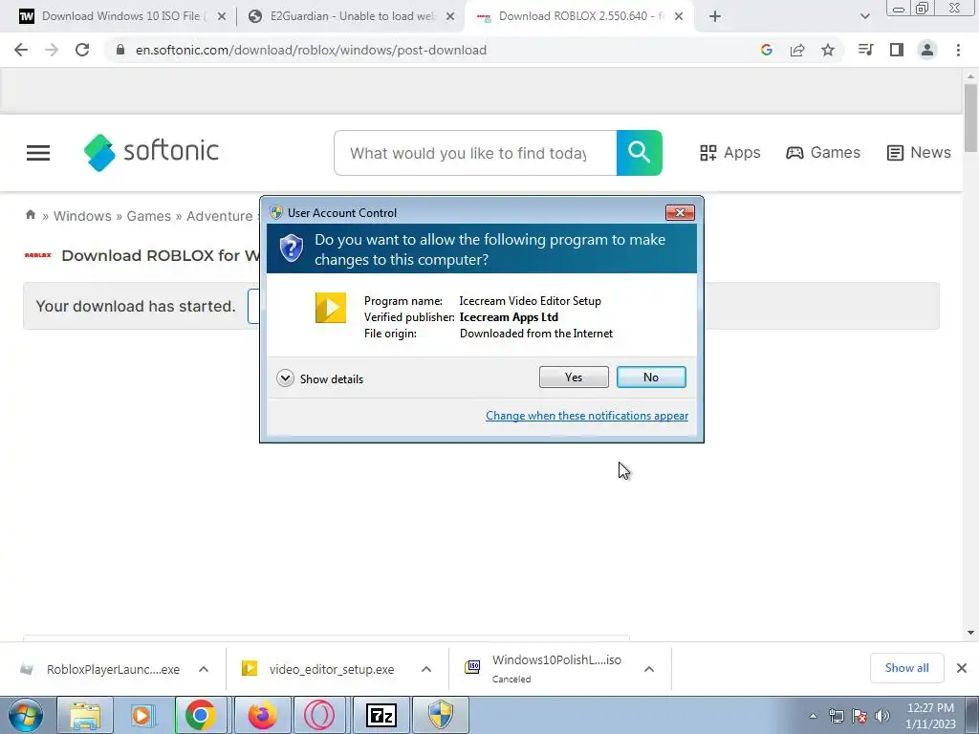
Task: Click the home breadcrumb icon
Action: point(30,215)
